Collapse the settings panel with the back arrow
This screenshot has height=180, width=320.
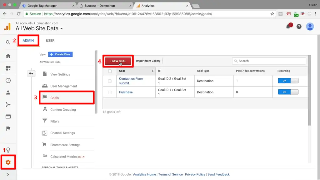(31, 73)
